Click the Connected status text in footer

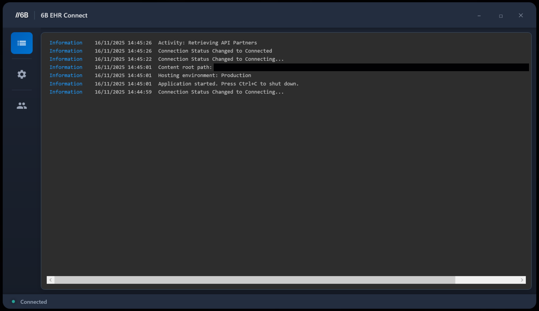coord(34,302)
